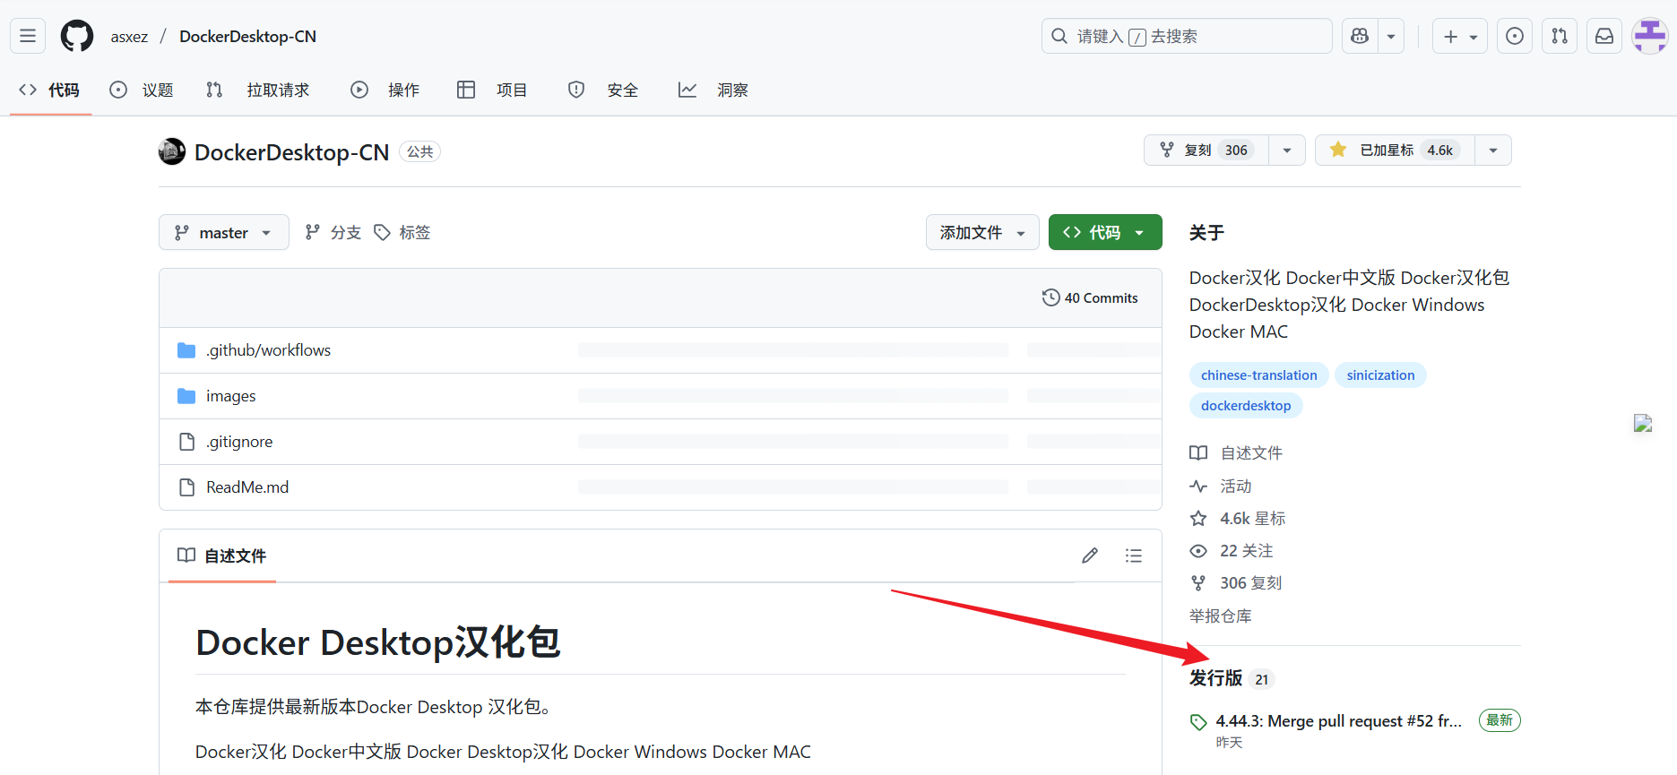Open 自述文件 link in About sidebar
Viewport: 1677px width, 775px height.
coord(1236,453)
